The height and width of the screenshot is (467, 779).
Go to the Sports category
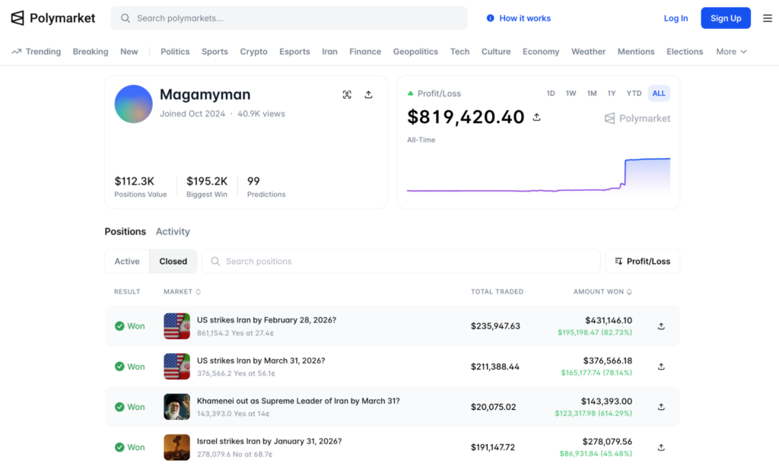click(215, 52)
